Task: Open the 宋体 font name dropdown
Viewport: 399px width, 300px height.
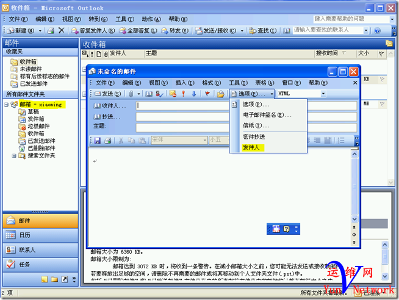Action: tap(205, 140)
